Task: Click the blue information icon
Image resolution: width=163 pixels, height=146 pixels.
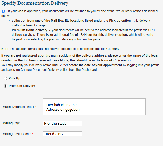Action: [3, 11]
